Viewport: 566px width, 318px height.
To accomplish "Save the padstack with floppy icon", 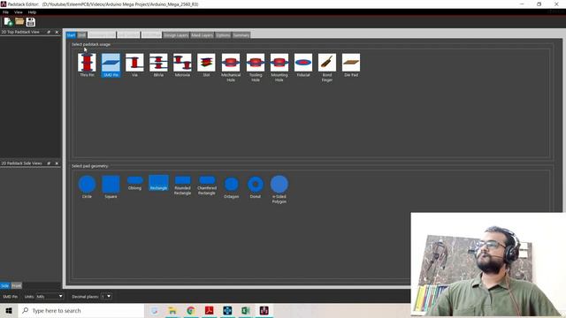I will 31,21.
